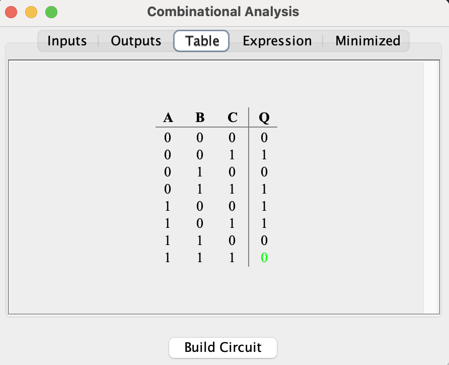Open the Outputs tab
This screenshot has height=365, width=449.
click(136, 41)
